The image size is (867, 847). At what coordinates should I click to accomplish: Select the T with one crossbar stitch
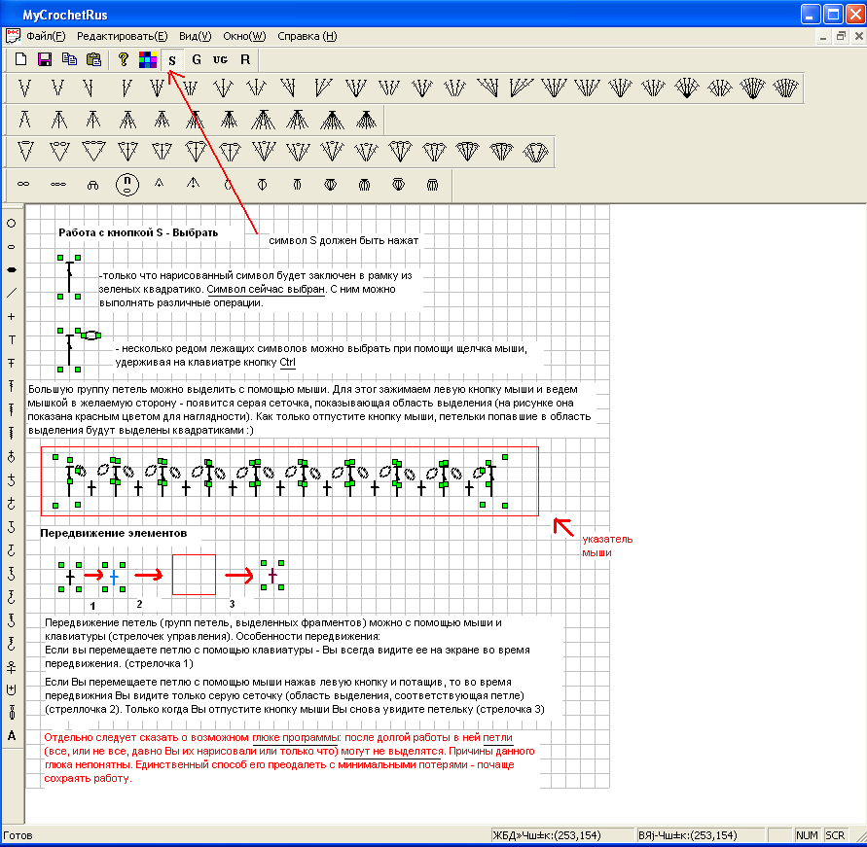(11, 363)
